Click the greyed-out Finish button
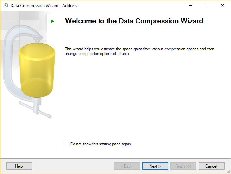This screenshot has width=231, height=174. point(183,166)
